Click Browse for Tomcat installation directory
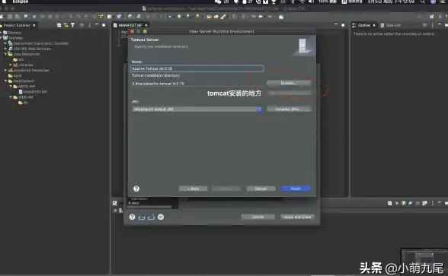This screenshot has height=276, width=448. [x=289, y=83]
